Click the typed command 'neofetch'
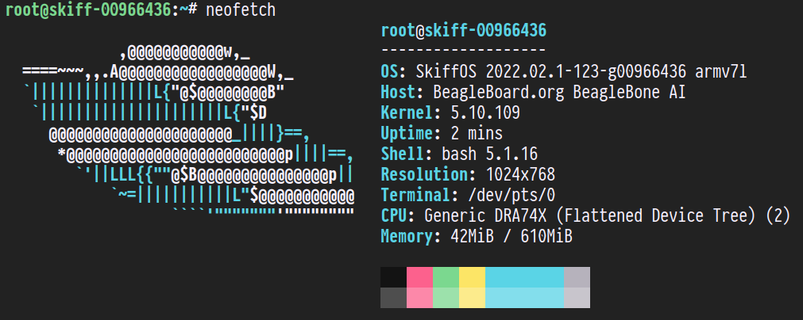Viewport: 803px width, 320px height. pyautogui.click(x=241, y=10)
